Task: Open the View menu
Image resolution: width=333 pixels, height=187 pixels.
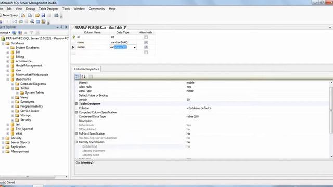Action: [x=19, y=9]
